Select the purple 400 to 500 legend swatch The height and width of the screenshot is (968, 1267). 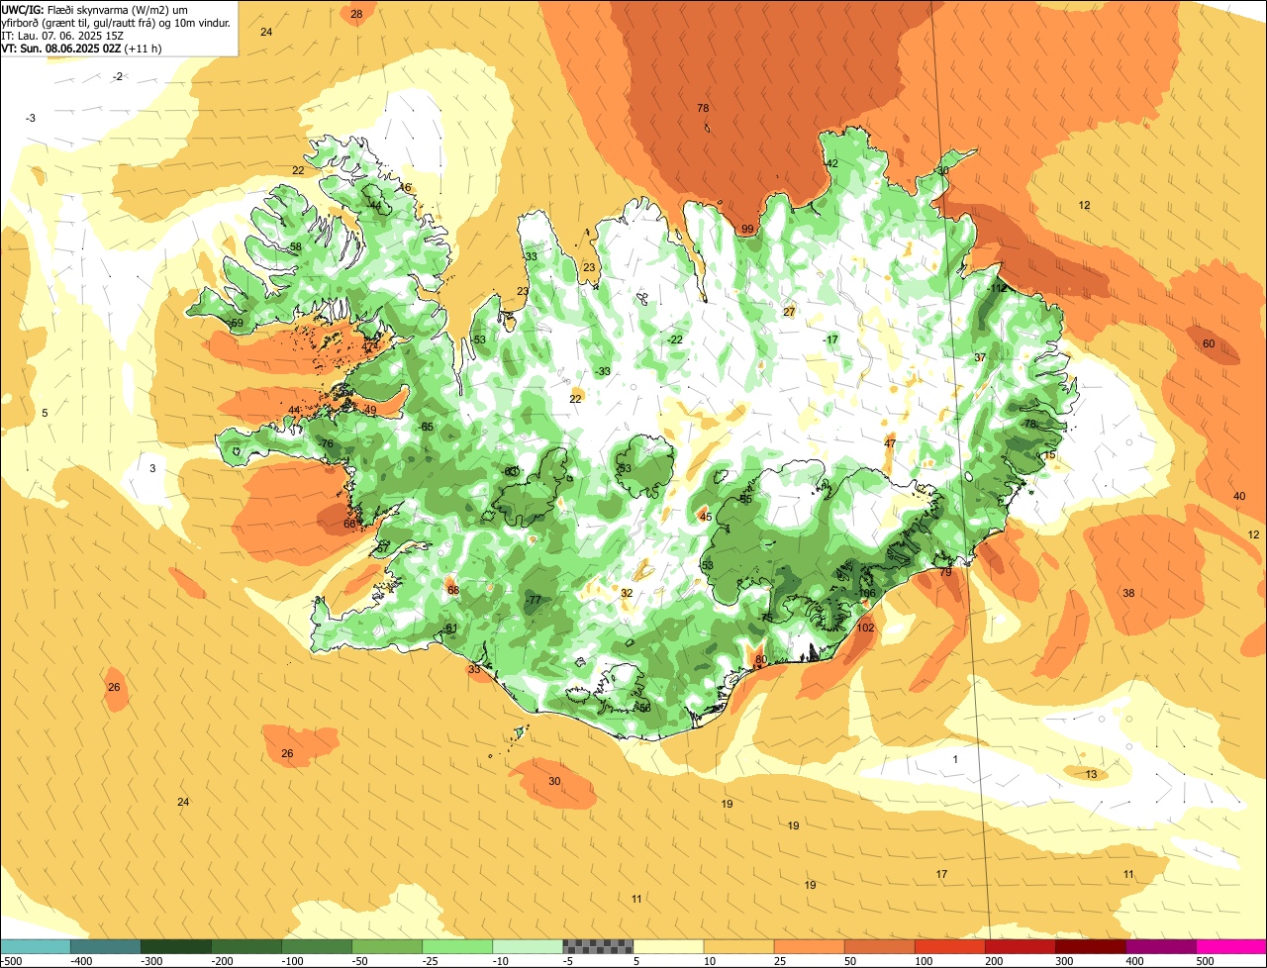(1160, 946)
